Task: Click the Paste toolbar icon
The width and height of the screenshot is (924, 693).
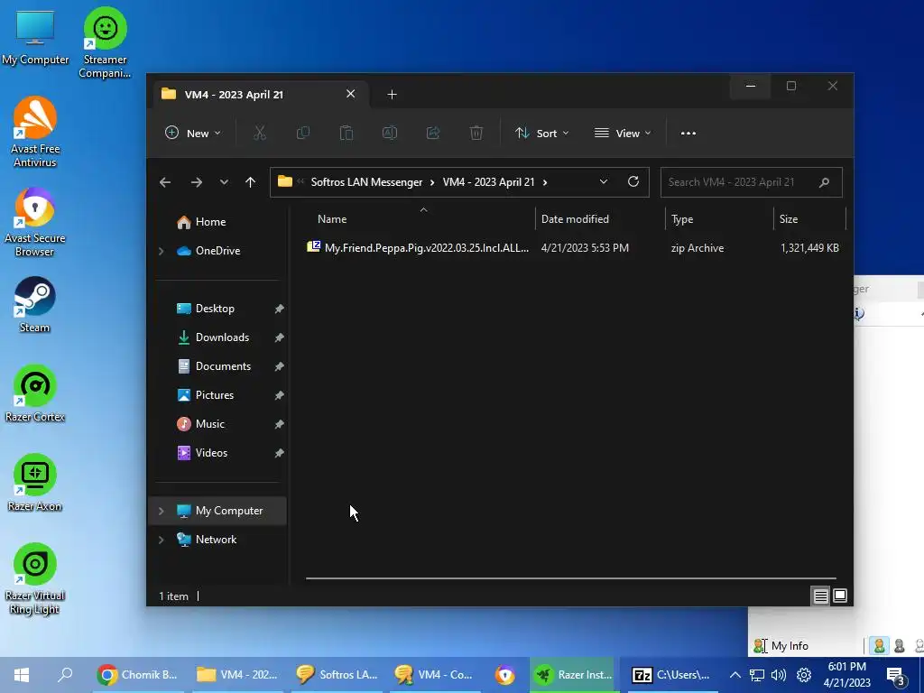Action: (x=346, y=134)
